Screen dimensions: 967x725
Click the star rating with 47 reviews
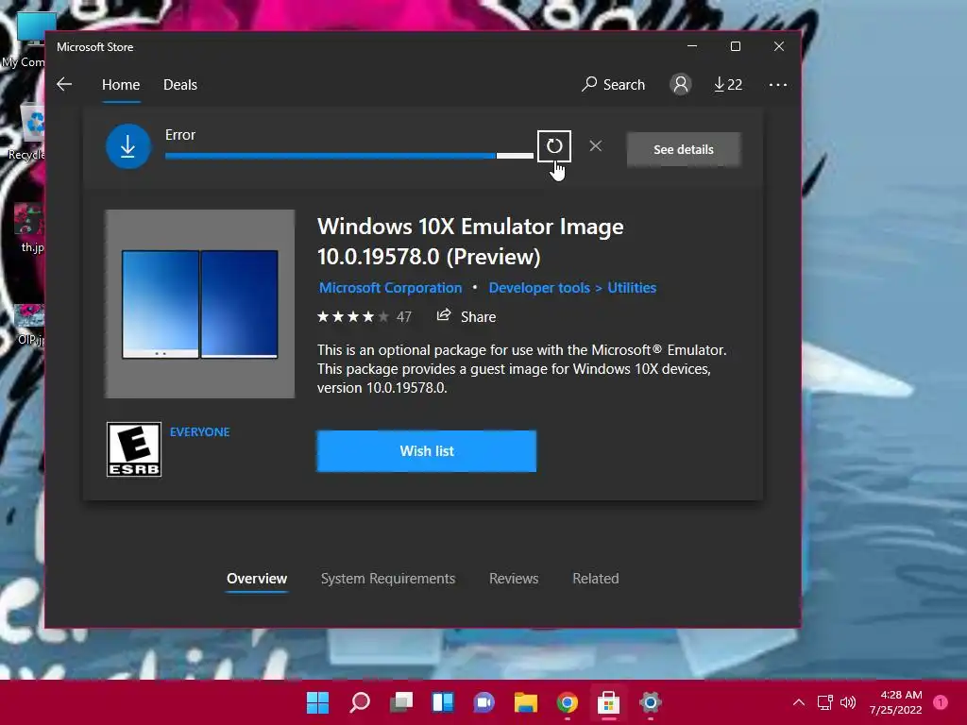[x=364, y=317]
